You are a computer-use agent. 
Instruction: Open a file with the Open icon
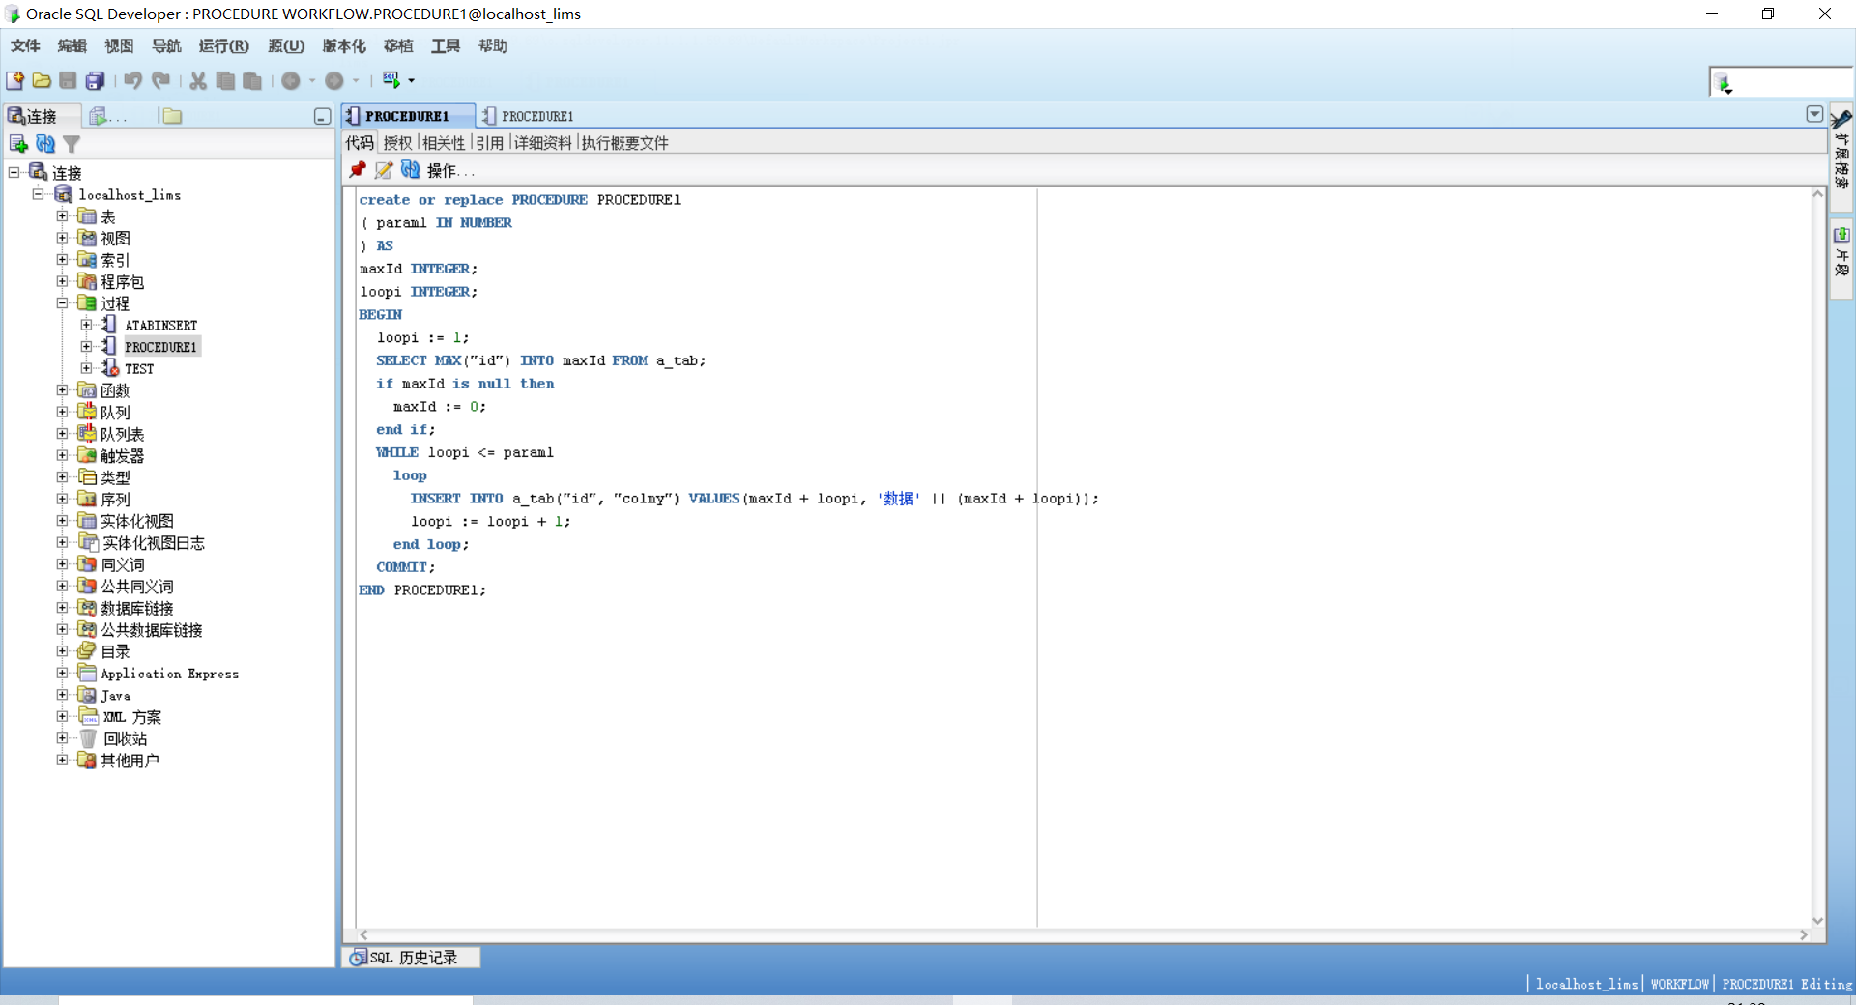point(42,80)
